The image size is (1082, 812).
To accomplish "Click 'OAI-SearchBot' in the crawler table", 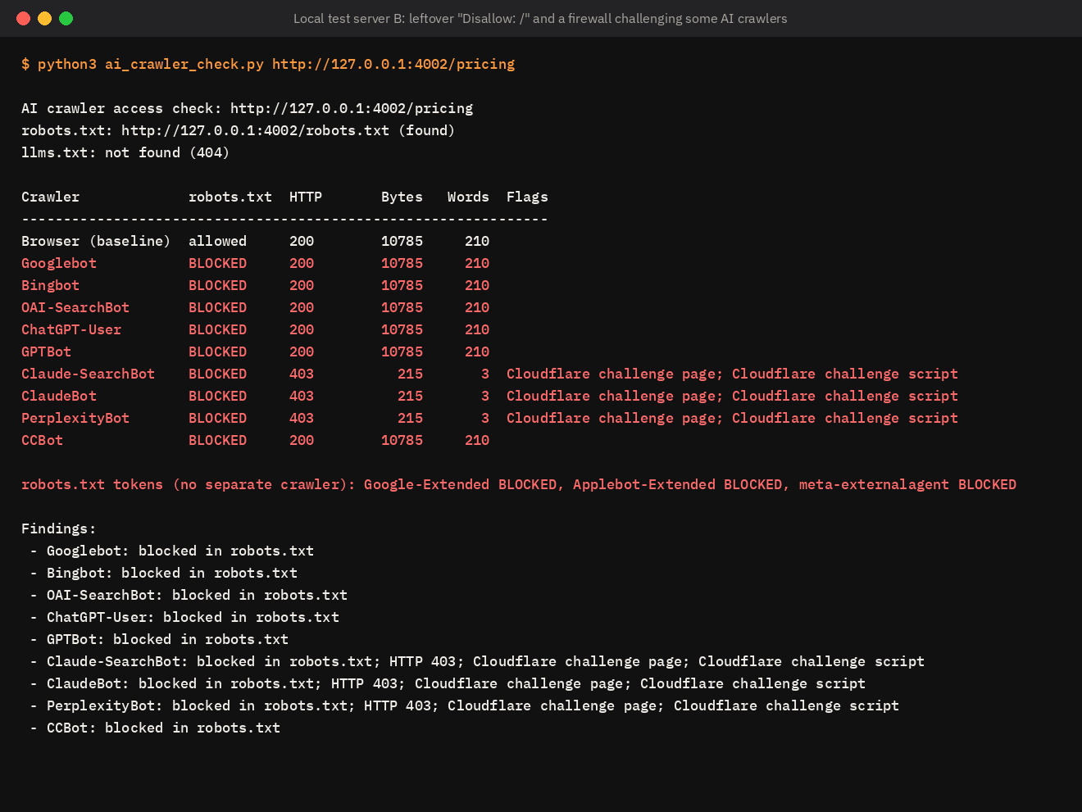I will coord(75,307).
